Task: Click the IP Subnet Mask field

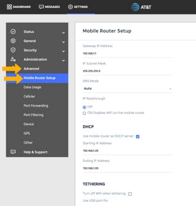Action: 127,71
